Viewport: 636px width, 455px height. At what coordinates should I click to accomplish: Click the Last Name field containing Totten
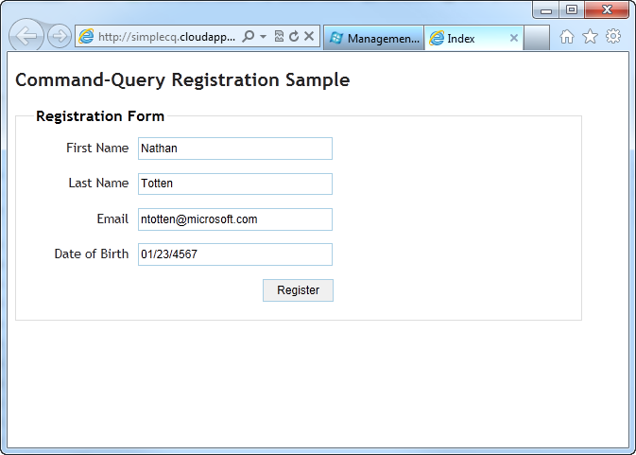click(x=235, y=184)
